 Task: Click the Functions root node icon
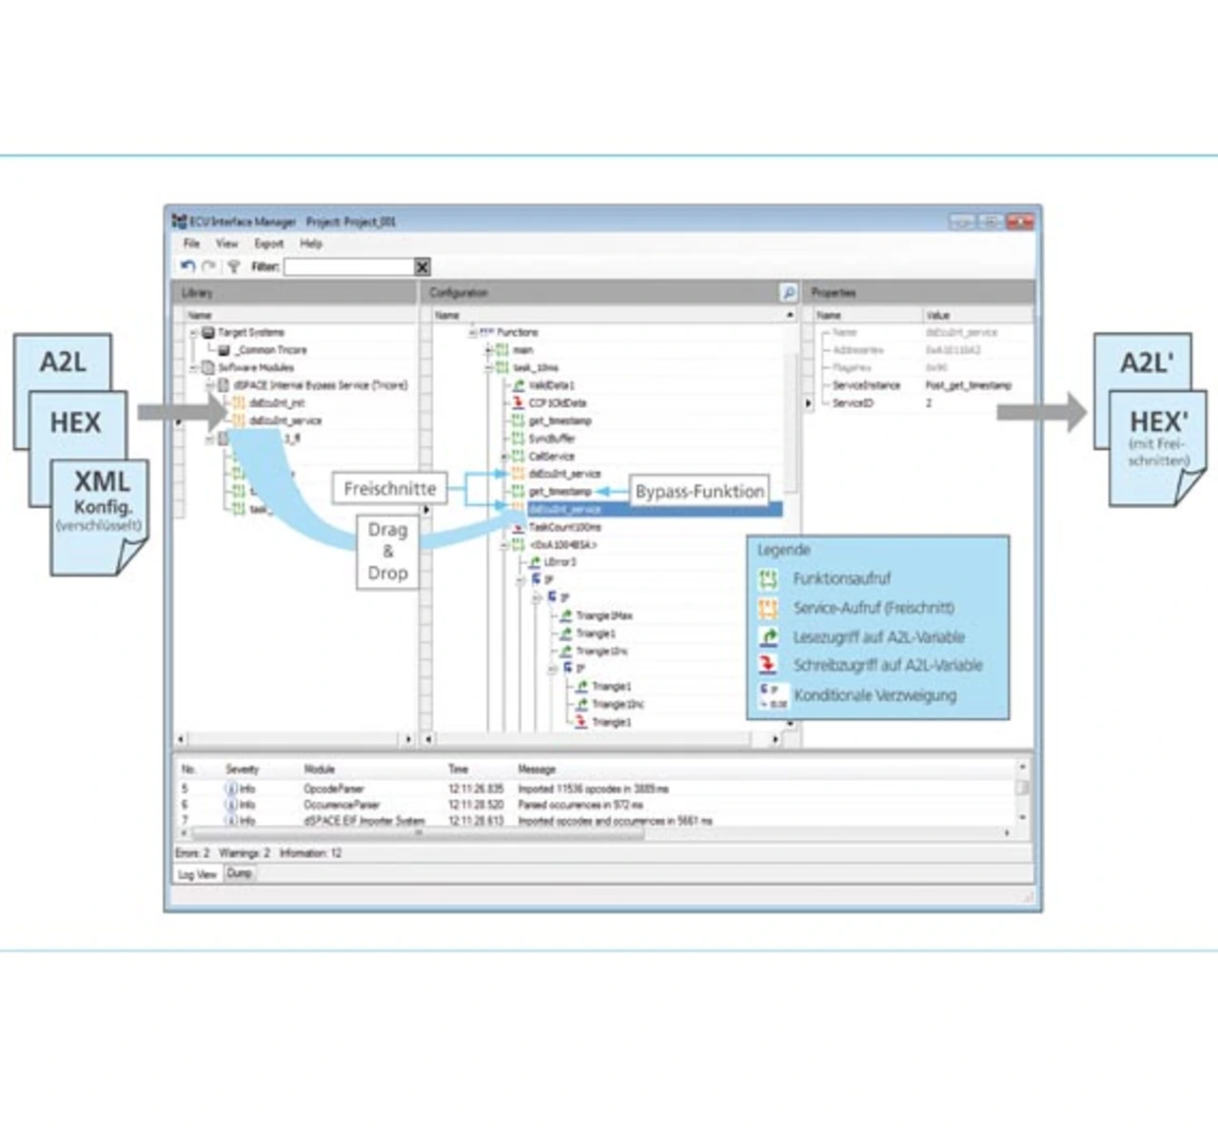487,333
